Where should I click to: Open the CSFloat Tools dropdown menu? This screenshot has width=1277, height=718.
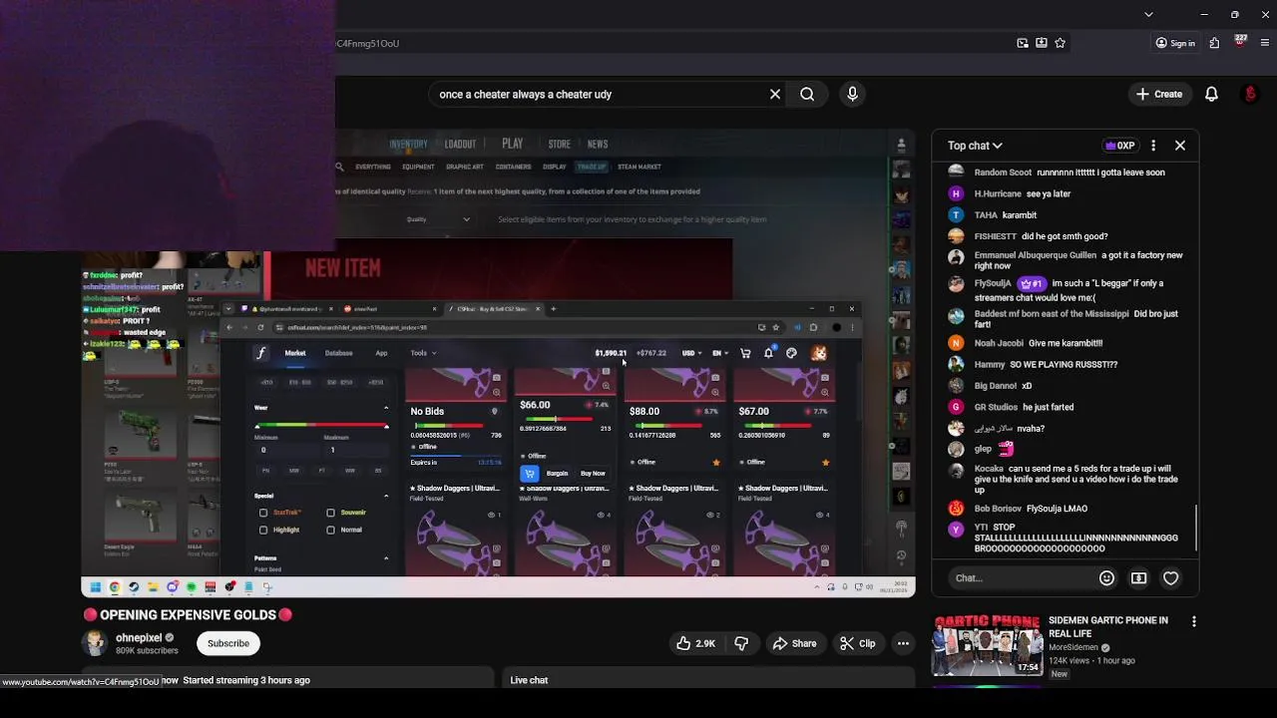click(x=423, y=353)
